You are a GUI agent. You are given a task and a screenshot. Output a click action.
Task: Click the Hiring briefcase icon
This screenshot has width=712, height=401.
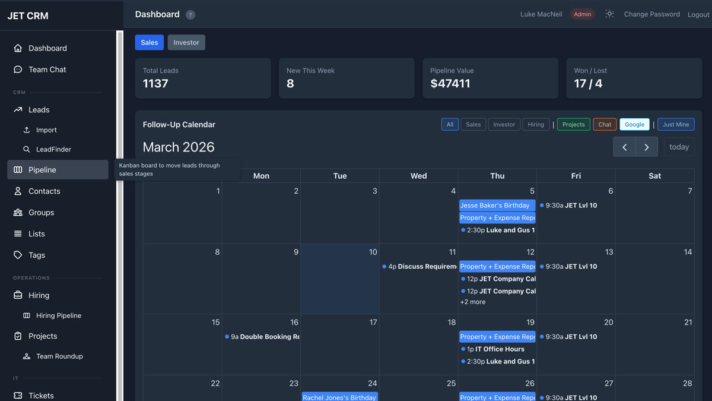[18, 295]
